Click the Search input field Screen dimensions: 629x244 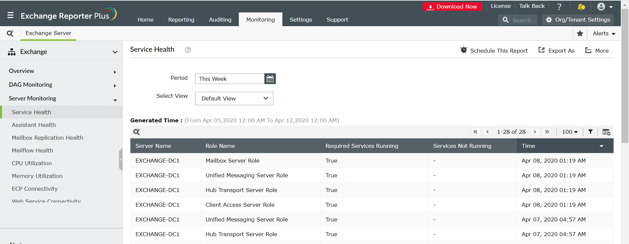517,20
